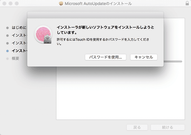Click the package icon beside window title
Image resolution: width=191 pixels, height=135 pixels.
[61, 3]
